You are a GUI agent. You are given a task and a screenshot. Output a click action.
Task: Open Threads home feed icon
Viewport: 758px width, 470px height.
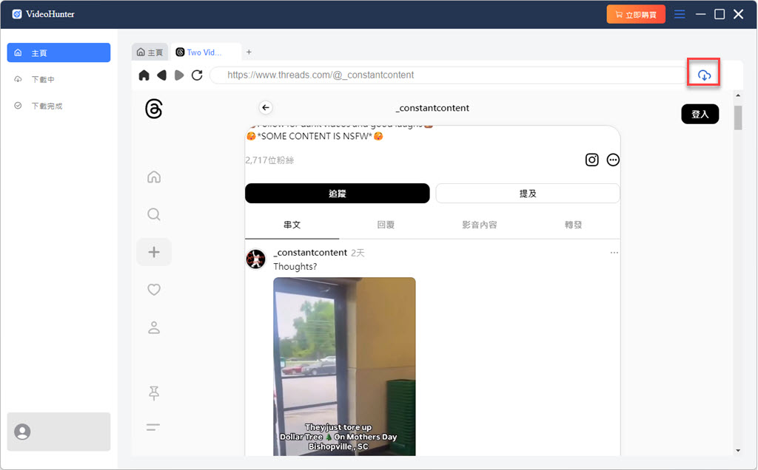[154, 177]
